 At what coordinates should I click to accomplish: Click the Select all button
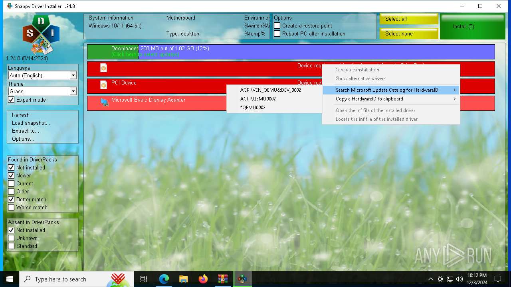(x=409, y=19)
